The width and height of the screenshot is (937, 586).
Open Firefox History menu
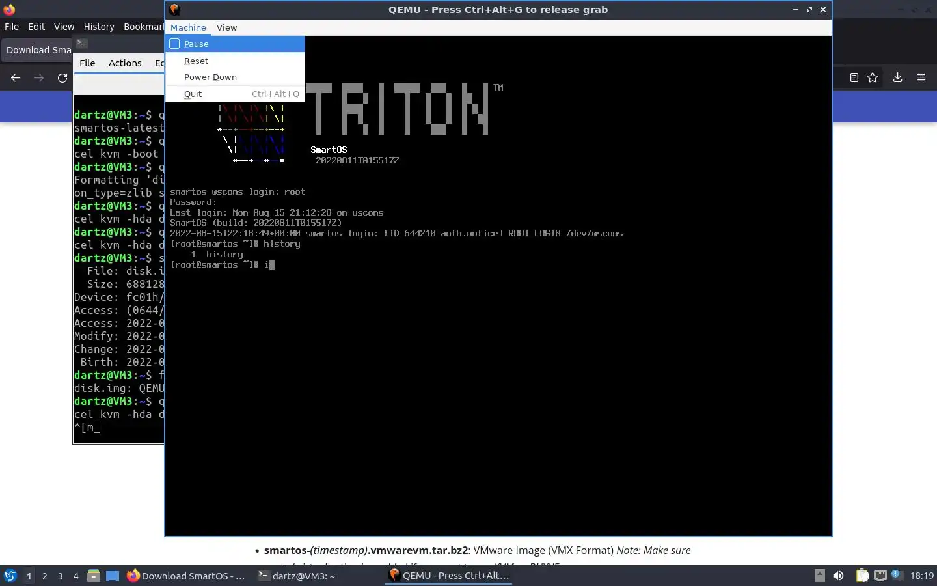pos(99,27)
